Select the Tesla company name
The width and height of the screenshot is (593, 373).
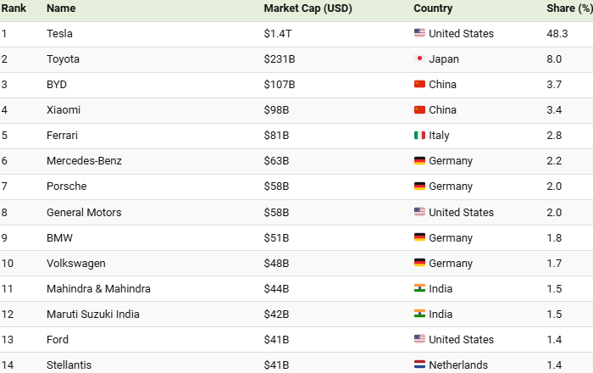click(61, 34)
